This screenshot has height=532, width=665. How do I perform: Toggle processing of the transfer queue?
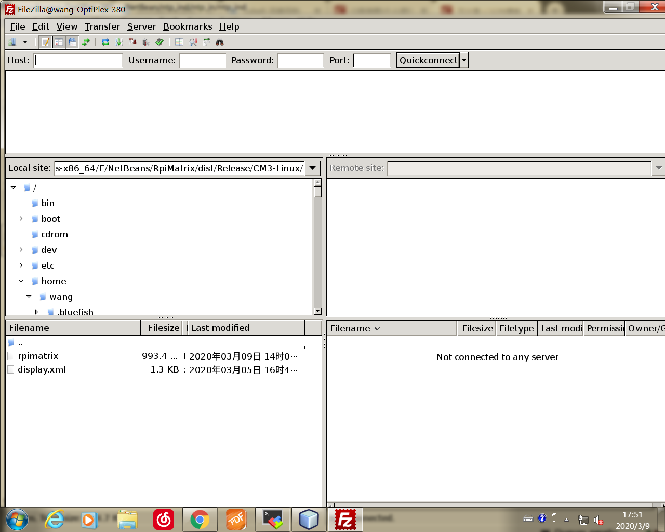click(119, 42)
